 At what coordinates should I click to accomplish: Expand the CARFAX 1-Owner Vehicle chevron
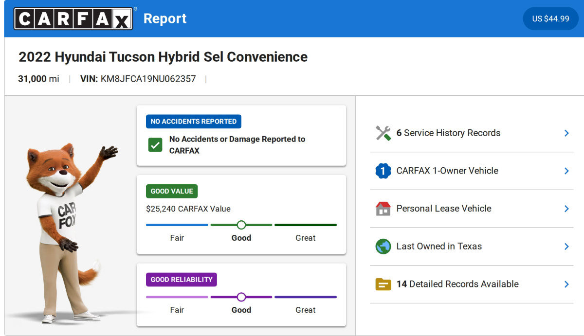tap(566, 171)
